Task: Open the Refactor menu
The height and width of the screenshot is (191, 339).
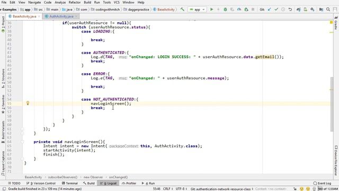Action: pyautogui.click(x=75, y=2)
